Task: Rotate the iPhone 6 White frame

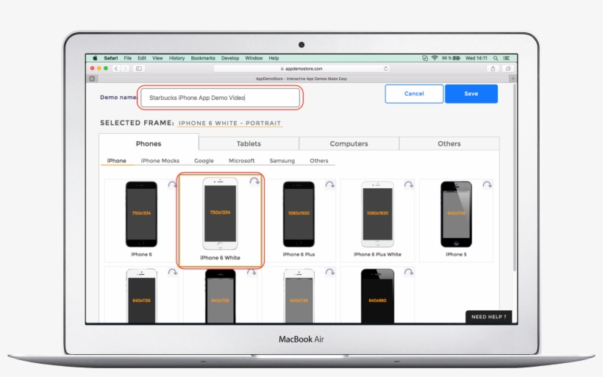Action: (254, 181)
